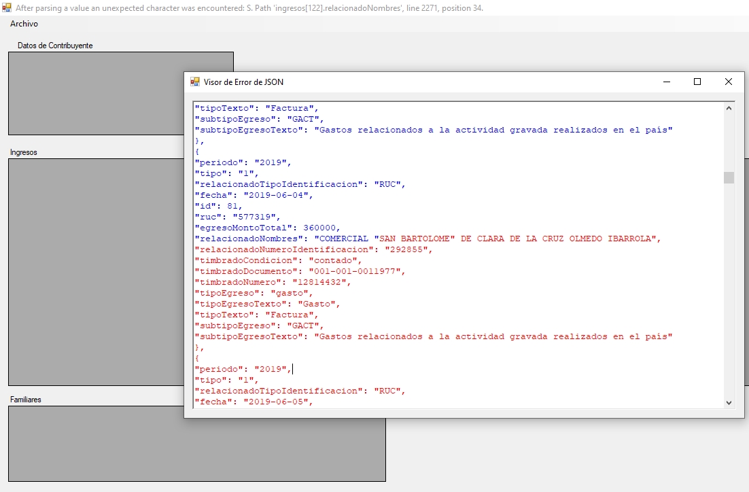The width and height of the screenshot is (749, 492).
Task: Select the Ingresos panel
Action: [95, 272]
